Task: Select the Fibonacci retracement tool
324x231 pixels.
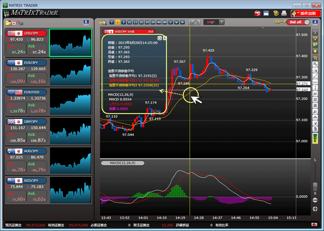Action: point(315,106)
